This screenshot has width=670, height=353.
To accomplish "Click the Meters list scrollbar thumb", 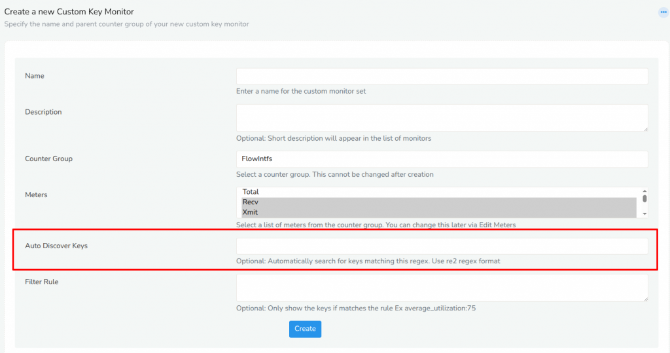I will click(644, 198).
